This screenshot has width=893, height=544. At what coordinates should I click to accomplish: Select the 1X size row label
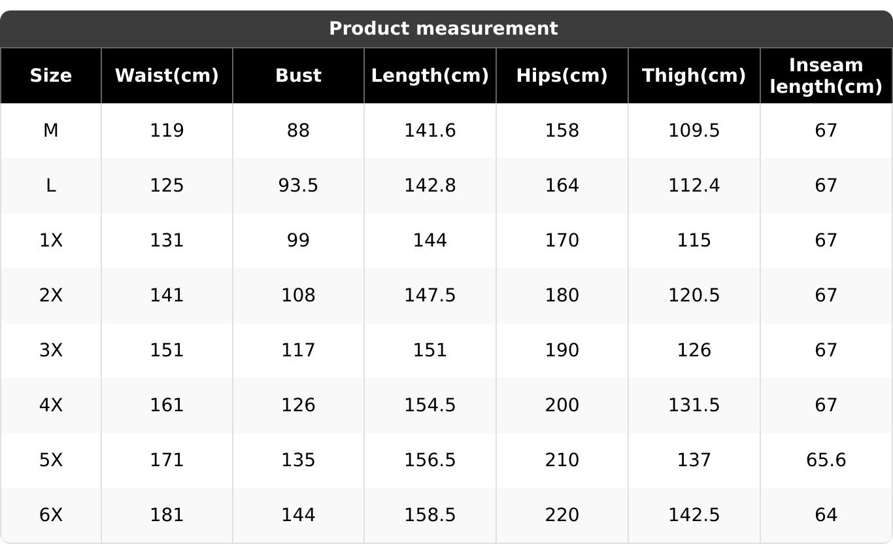(51, 241)
